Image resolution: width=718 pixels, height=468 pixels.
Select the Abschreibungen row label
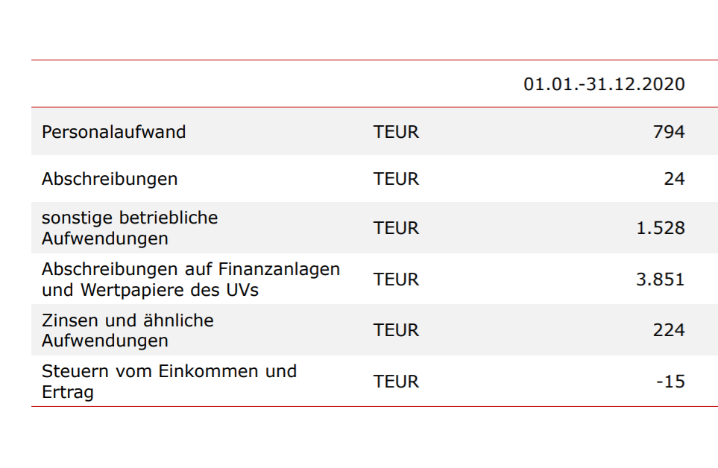(x=110, y=179)
